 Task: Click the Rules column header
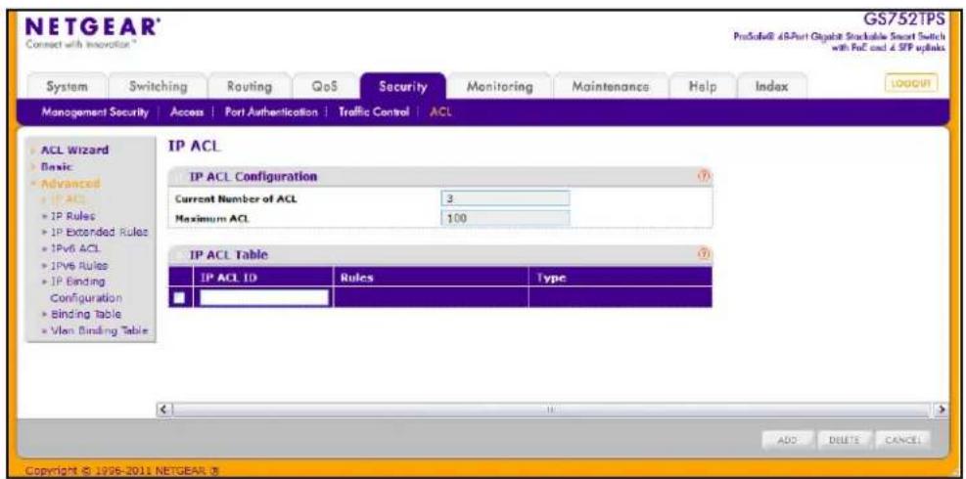point(431,277)
